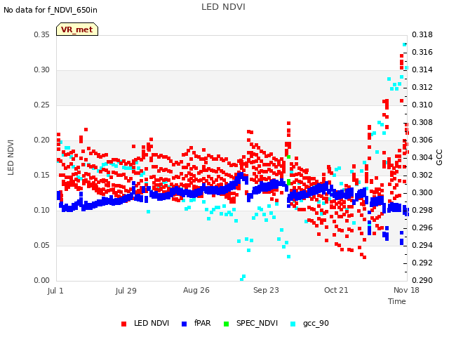Image resolution: width=449 pixels, height=337 pixels.
Task: Click the VR_met annotation label
Action: 77,29
